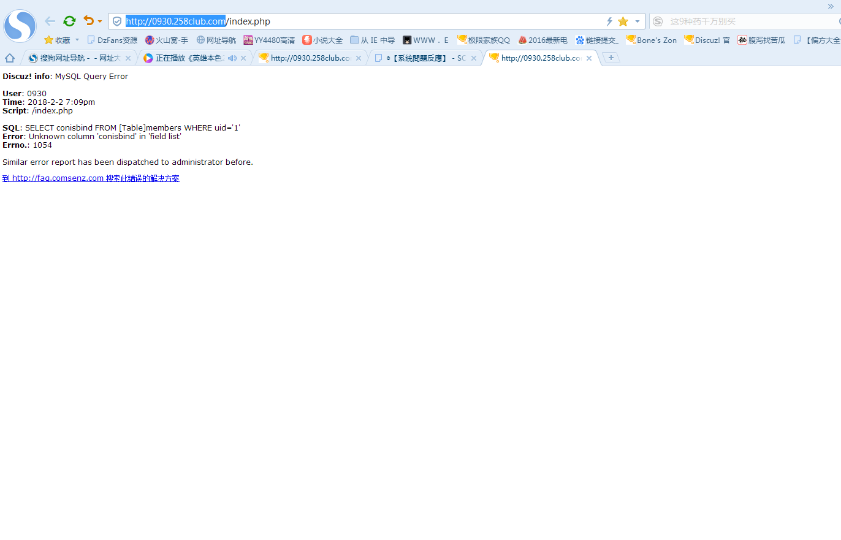
Task: Click the Sogou S icon in search box
Action: (x=658, y=21)
